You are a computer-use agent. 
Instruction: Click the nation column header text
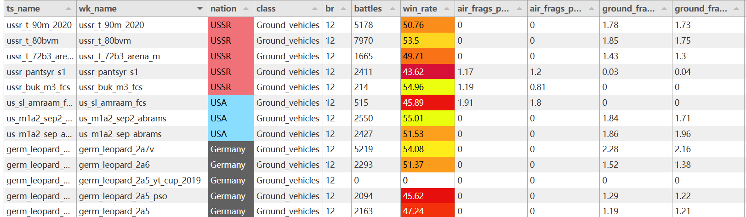point(223,9)
